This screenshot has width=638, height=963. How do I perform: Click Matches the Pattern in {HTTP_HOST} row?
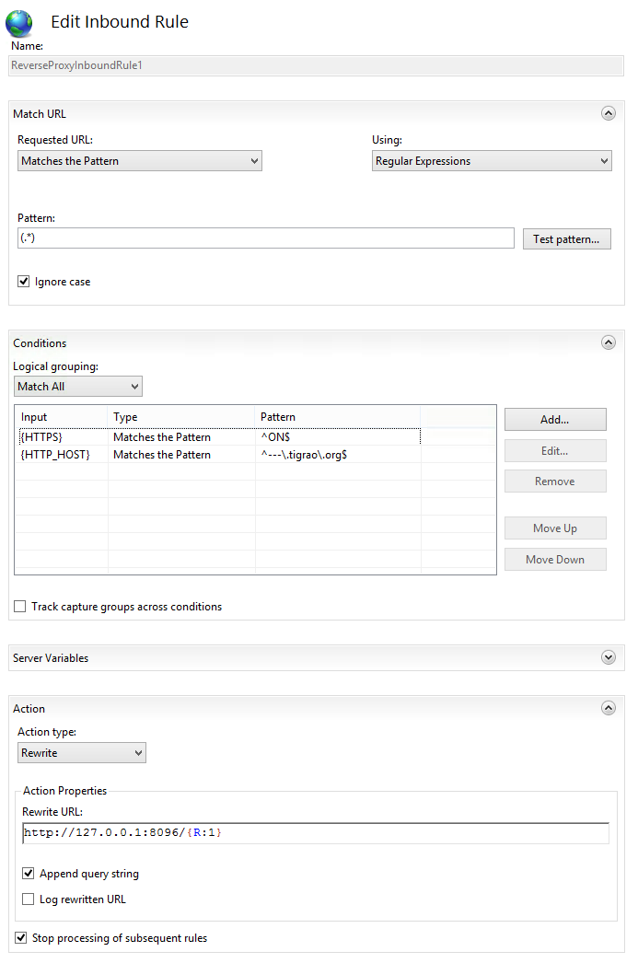tap(162, 455)
